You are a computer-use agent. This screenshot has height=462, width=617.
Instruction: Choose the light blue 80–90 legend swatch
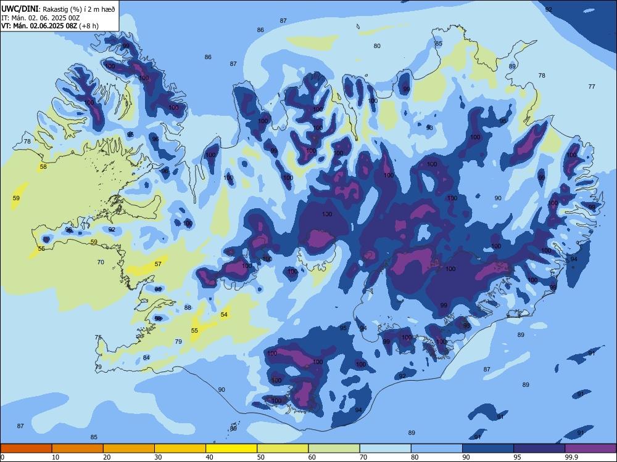437,448
